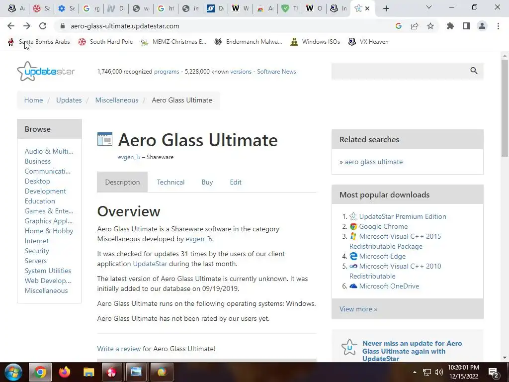The width and height of the screenshot is (509, 382).
Task: Share this page icon
Action: (x=415, y=26)
